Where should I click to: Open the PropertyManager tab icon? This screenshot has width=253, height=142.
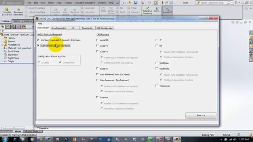click(x=8, y=27)
